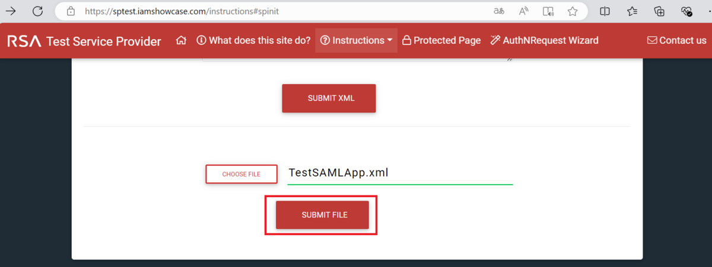Toggle split screen icon
The image size is (712, 267).
coord(605,11)
